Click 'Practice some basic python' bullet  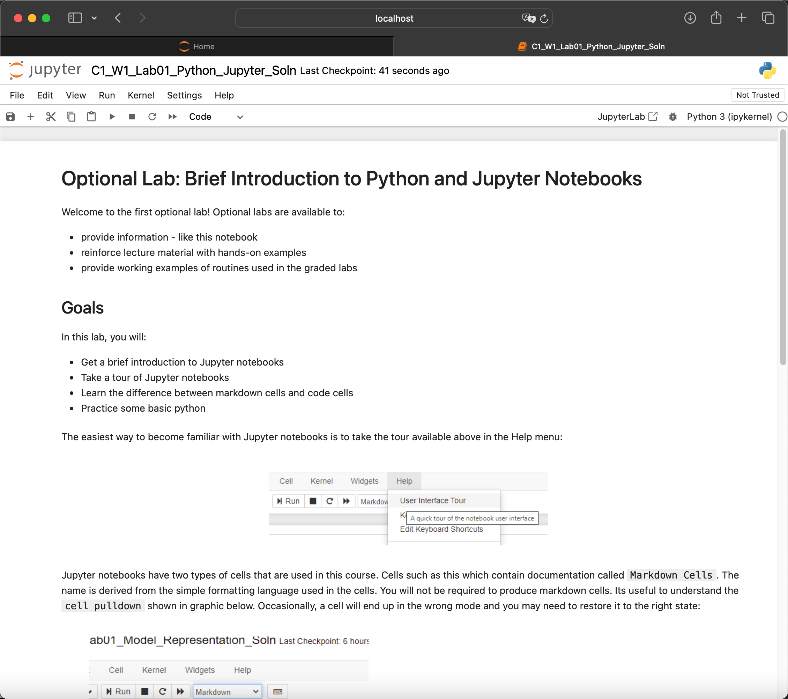click(x=143, y=408)
